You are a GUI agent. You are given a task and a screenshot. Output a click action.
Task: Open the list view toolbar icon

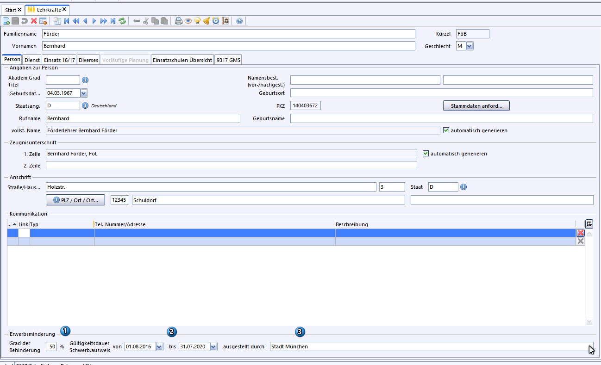(x=57, y=21)
